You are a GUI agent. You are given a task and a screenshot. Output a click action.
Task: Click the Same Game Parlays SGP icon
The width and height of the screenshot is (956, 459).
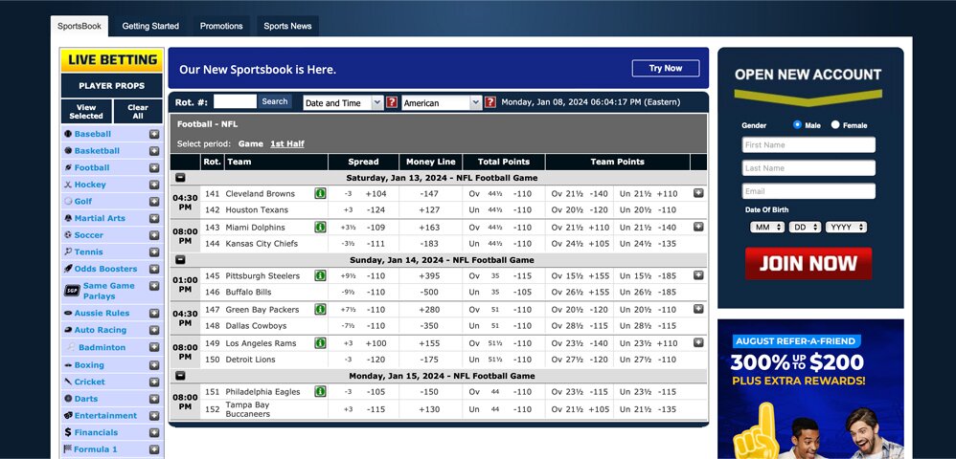[x=72, y=291]
